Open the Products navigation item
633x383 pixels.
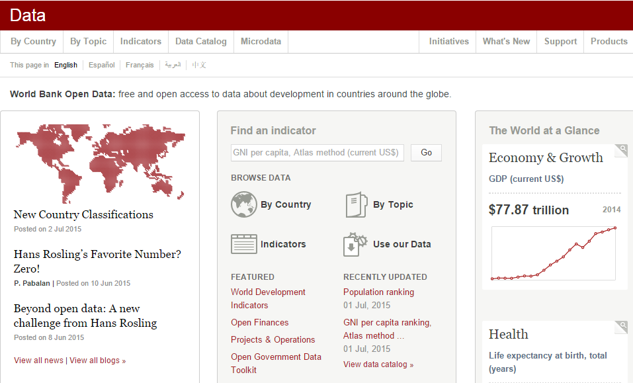tap(609, 41)
